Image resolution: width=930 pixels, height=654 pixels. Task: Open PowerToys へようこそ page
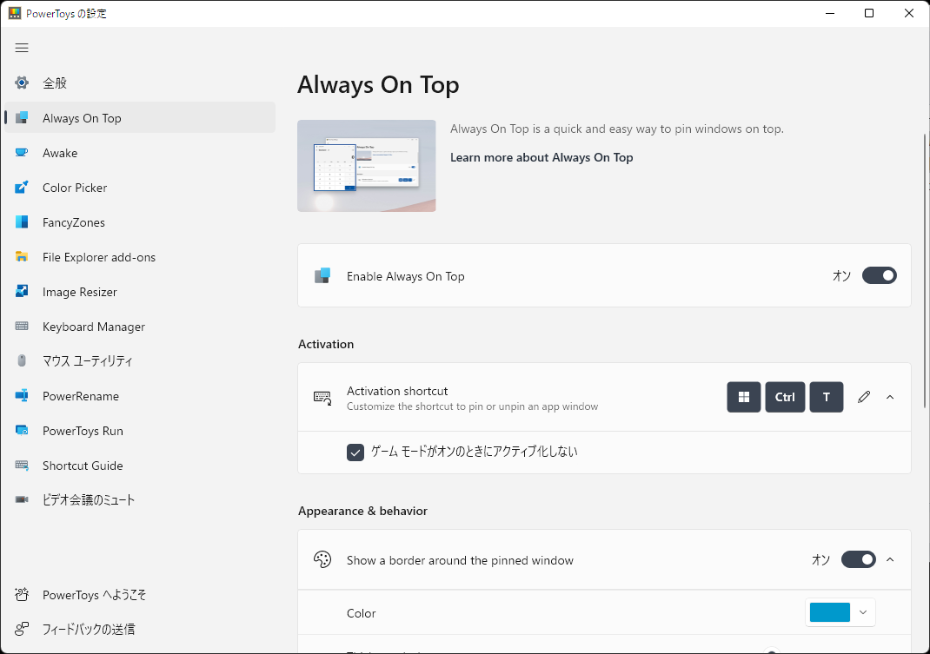140,594
